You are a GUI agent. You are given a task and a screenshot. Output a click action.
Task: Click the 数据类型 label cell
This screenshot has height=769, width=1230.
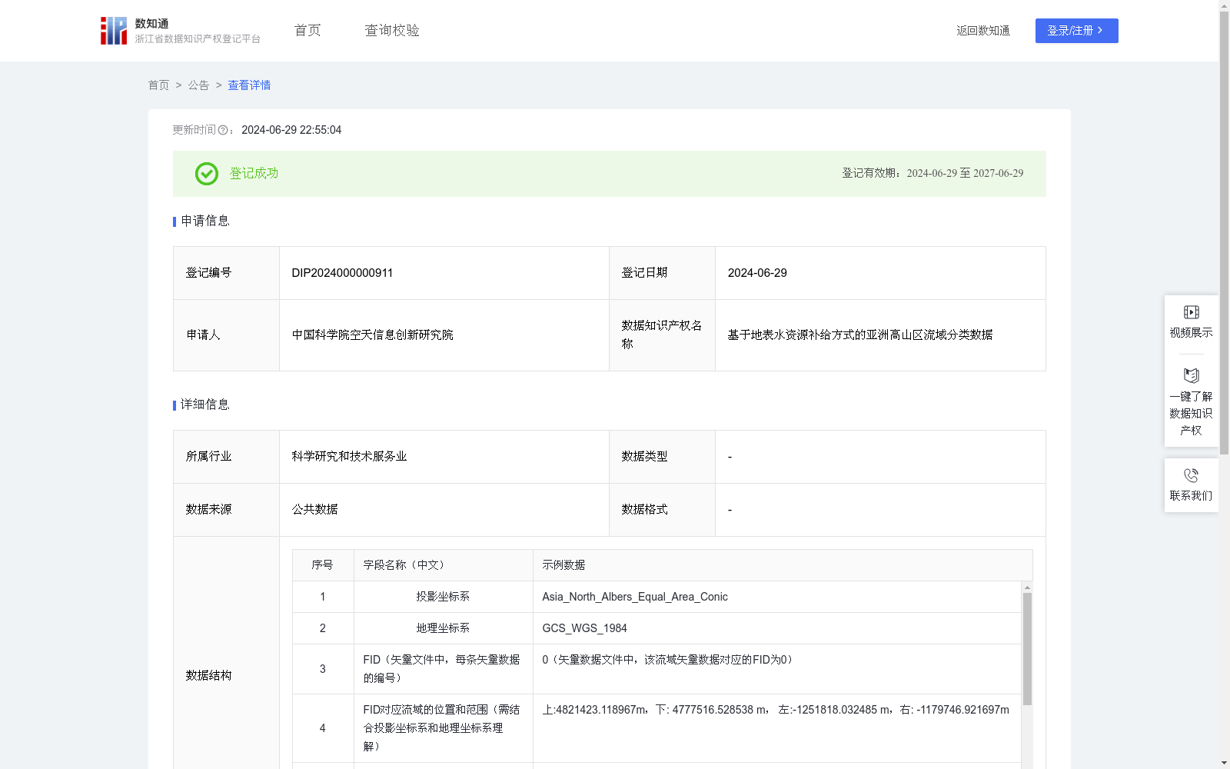(x=662, y=457)
